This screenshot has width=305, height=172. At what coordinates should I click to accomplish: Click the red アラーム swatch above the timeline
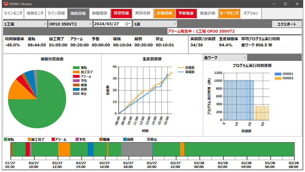click(53, 139)
